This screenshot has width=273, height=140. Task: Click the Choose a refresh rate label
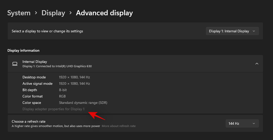pos(28,121)
